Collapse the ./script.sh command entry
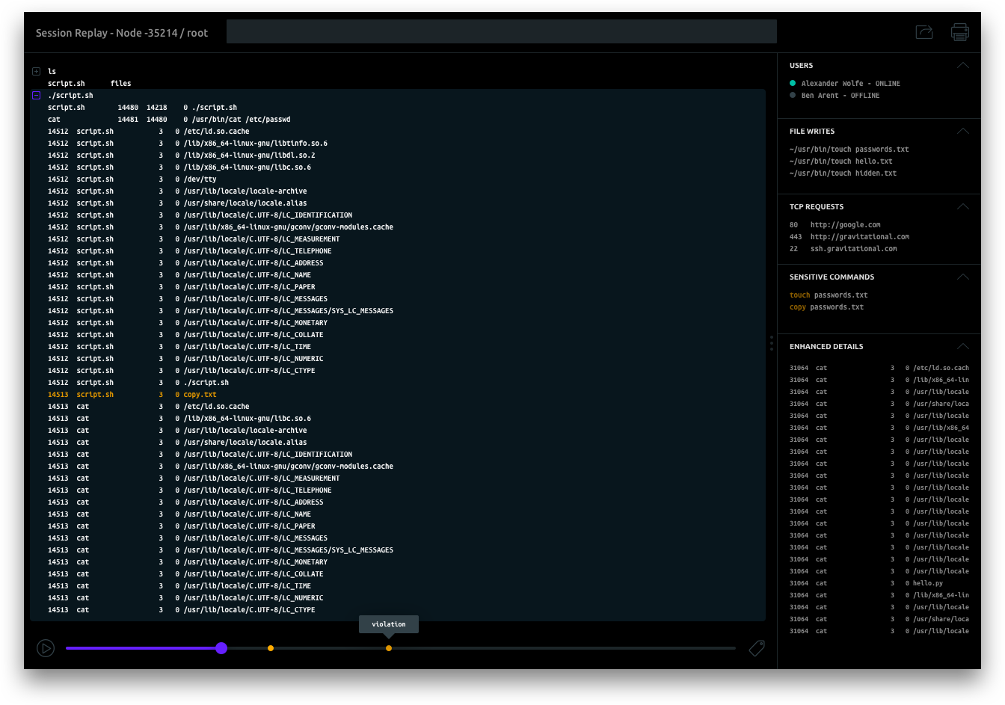This screenshot has width=1005, height=705. coord(36,96)
